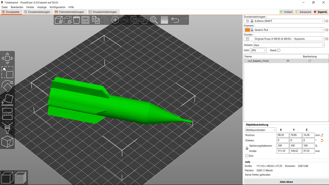Screen dimensions: 329x185
Task: Click the Jetzt slicen button
Action: tap(286, 182)
